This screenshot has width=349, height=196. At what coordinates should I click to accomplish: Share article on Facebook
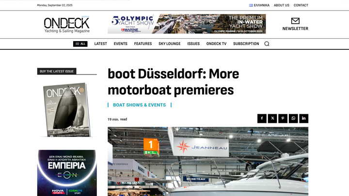(x=262, y=119)
